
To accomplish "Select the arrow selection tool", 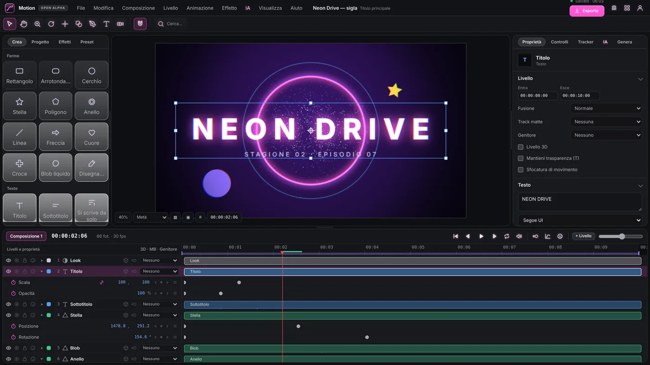I will click(10, 24).
